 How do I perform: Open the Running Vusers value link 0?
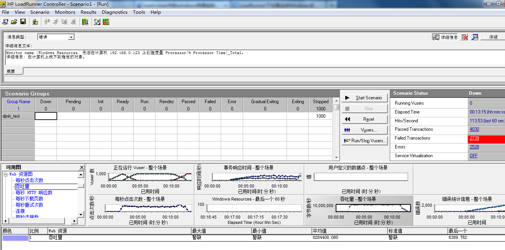(471, 103)
